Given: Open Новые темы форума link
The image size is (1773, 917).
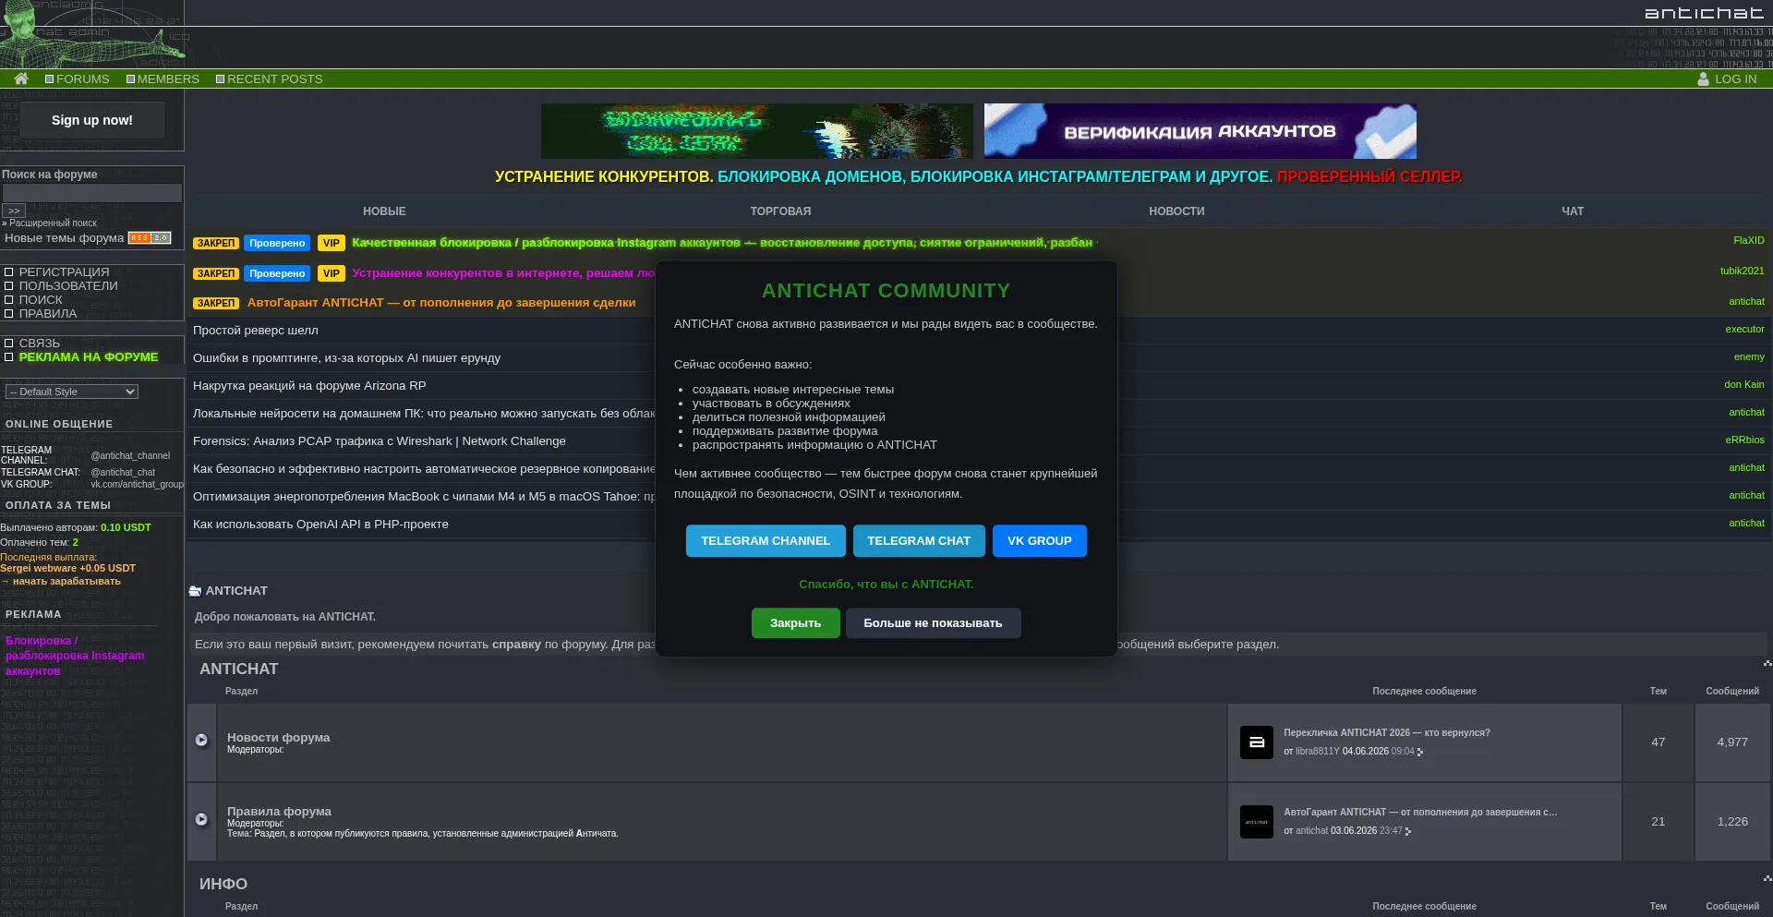Looking at the screenshot, I should [64, 237].
